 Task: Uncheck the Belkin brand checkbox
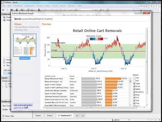(134, 89)
